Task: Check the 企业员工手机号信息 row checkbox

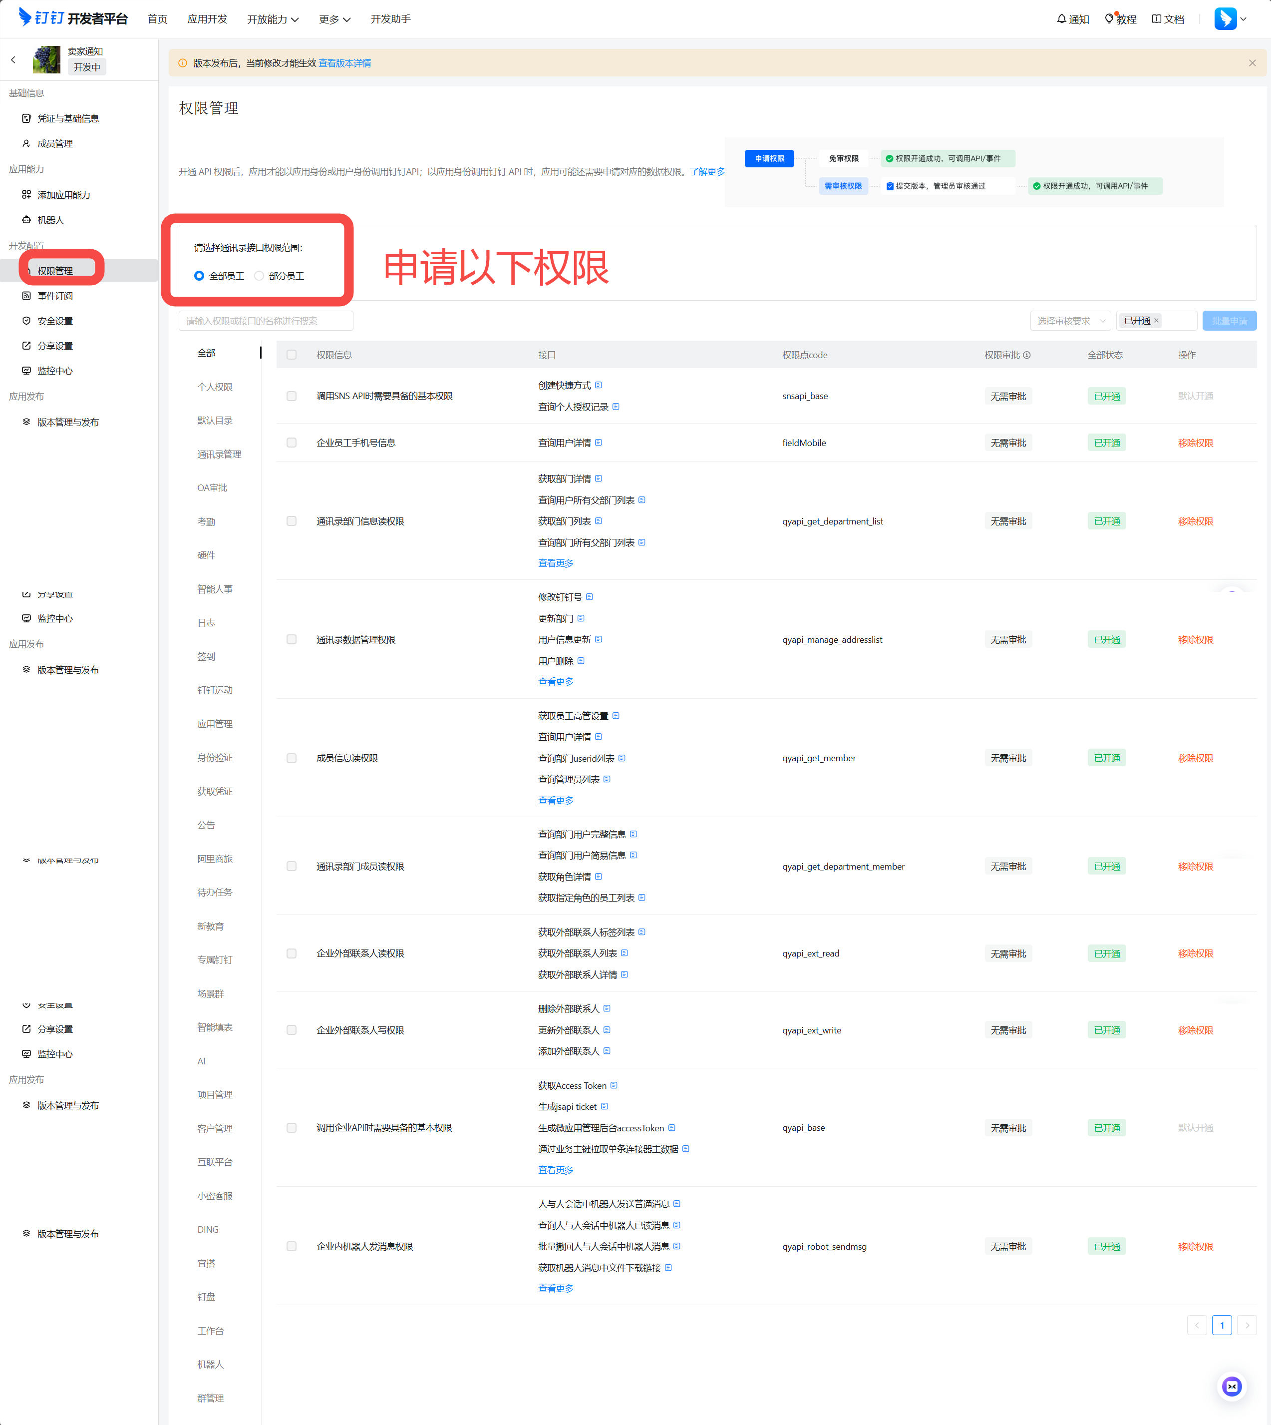Action: point(292,443)
